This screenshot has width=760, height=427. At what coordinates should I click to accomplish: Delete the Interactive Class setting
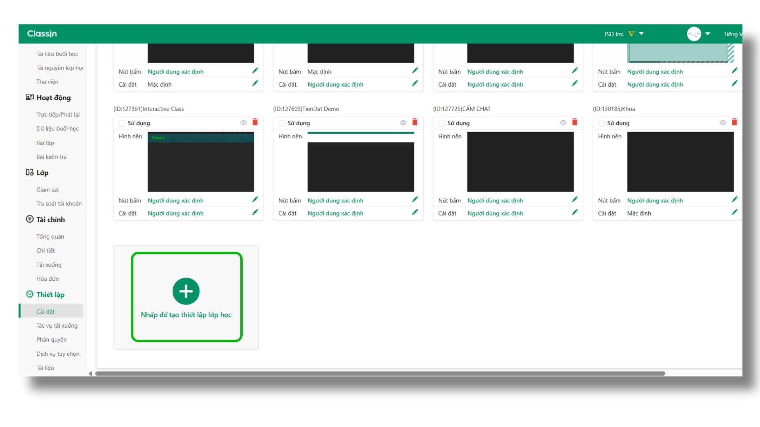pyautogui.click(x=255, y=122)
